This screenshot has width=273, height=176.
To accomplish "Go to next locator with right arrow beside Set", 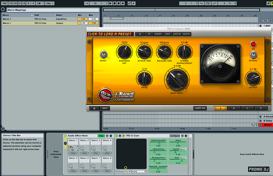I will 270,21.
